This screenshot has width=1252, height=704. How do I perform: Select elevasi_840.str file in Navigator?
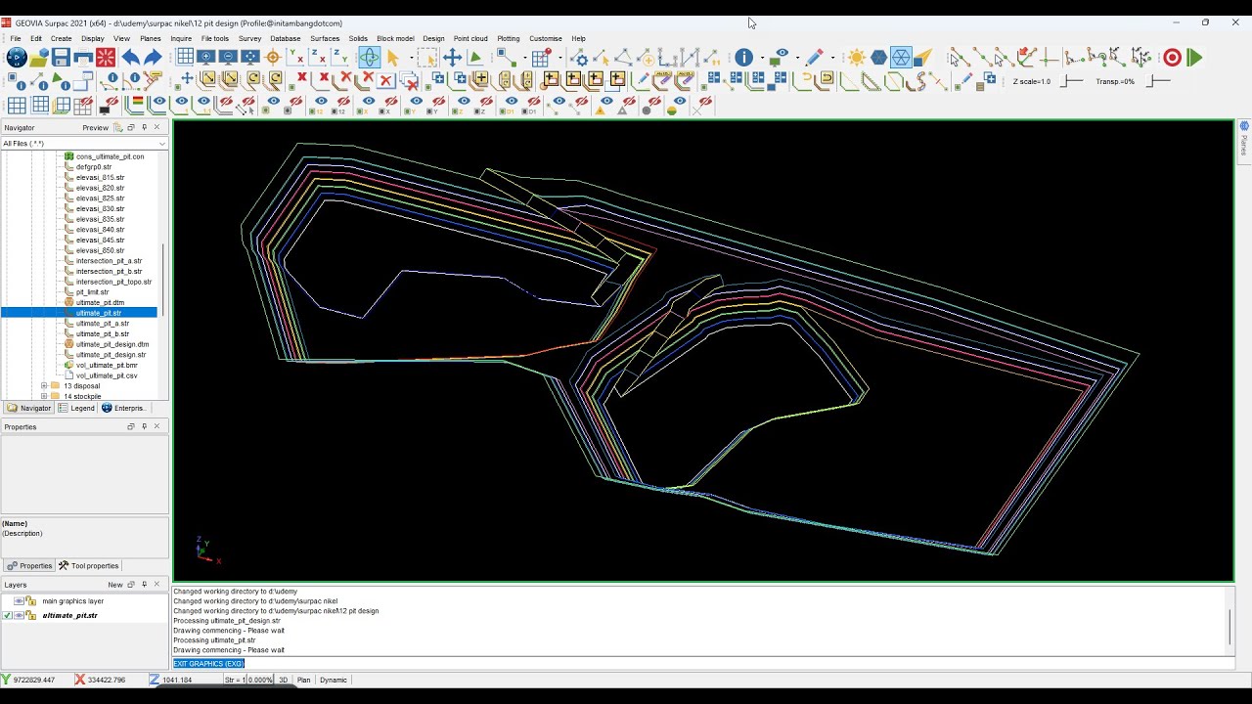[x=100, y=230]
